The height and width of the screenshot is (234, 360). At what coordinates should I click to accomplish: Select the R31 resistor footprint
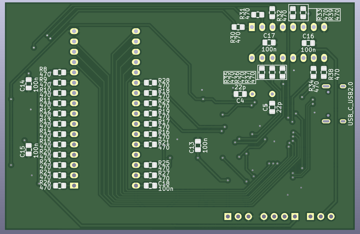(258, 15)
